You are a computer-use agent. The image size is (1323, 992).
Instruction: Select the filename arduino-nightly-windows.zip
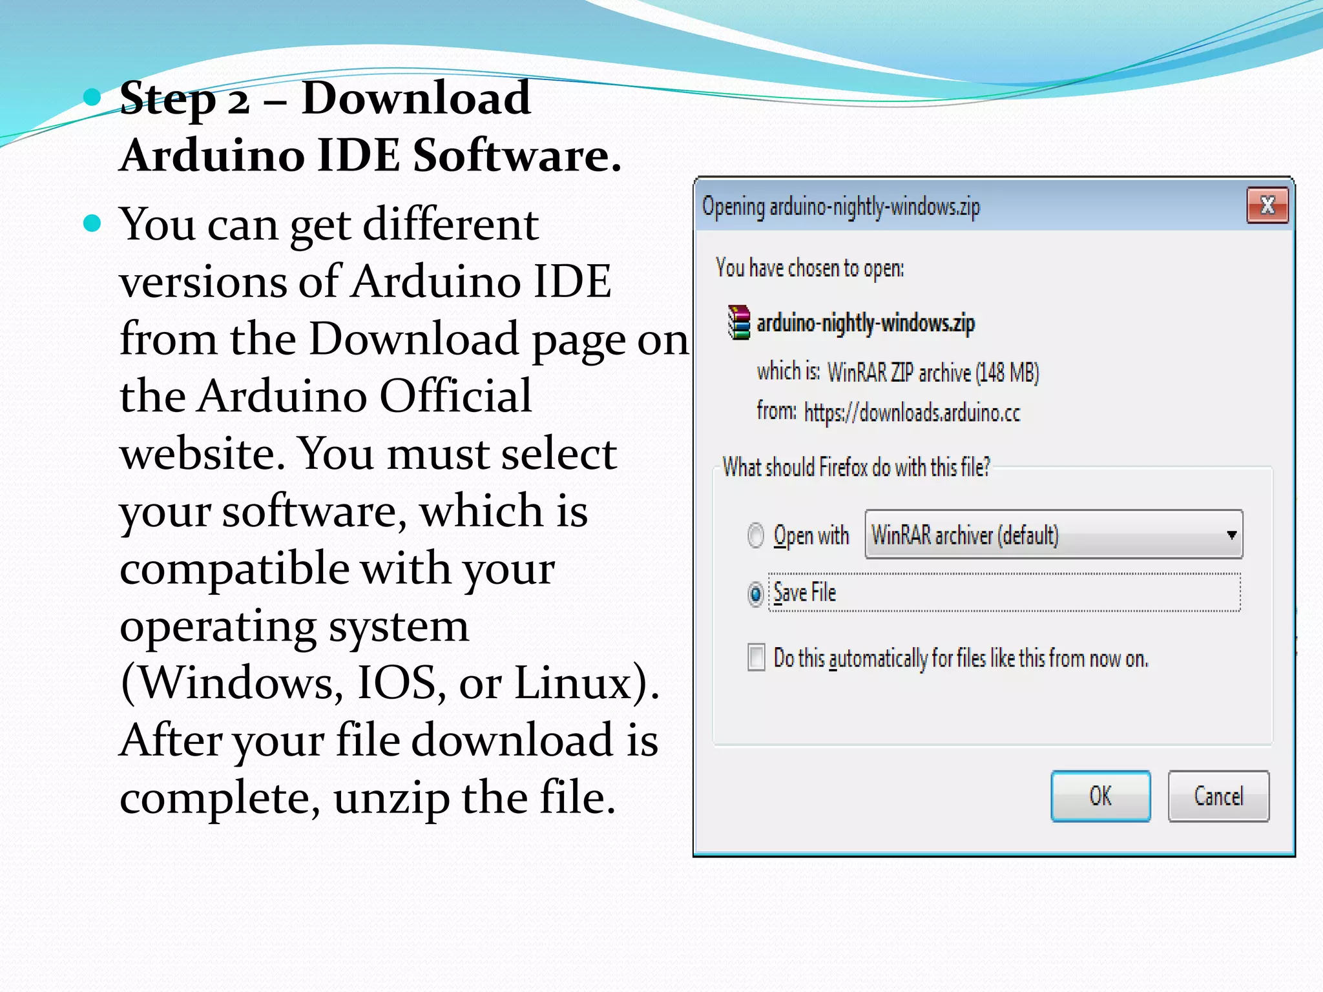tap(866, 324)
